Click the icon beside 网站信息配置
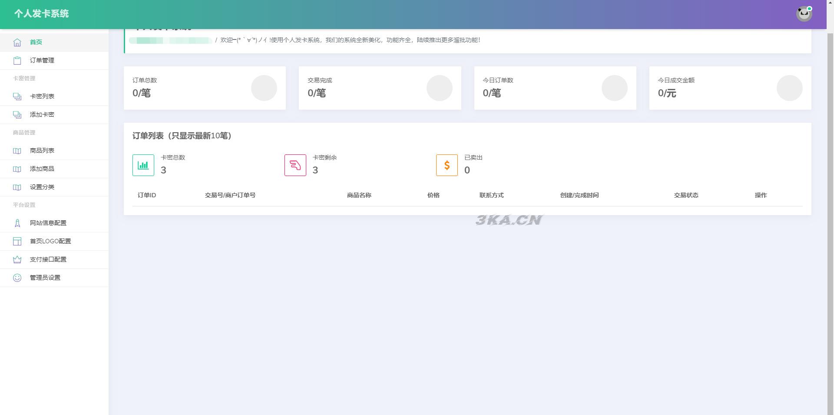 click(x=17, y=223)
